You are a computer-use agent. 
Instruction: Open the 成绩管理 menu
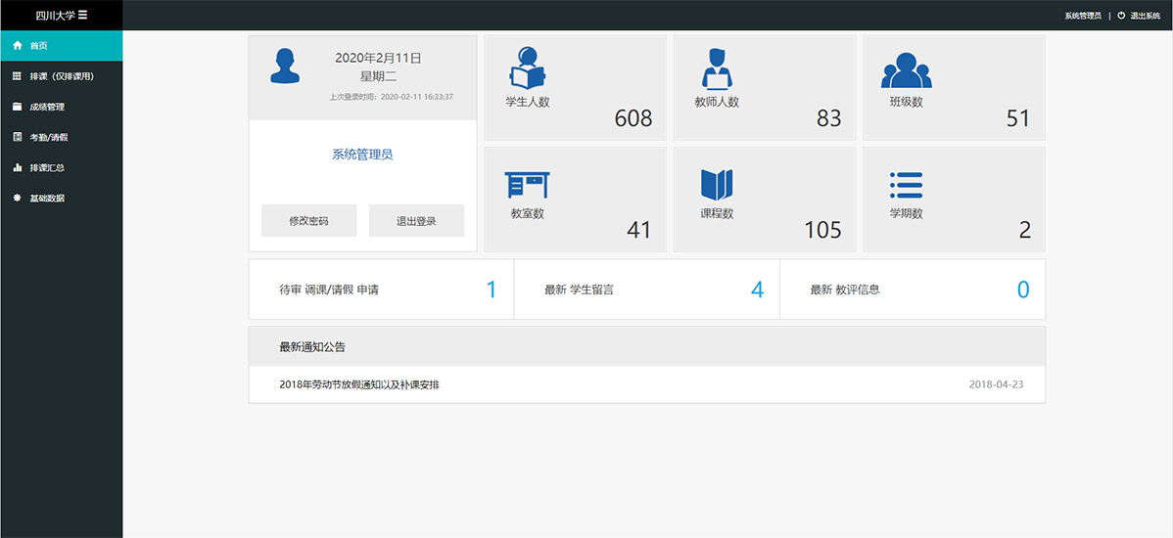(x=62, y=107)
